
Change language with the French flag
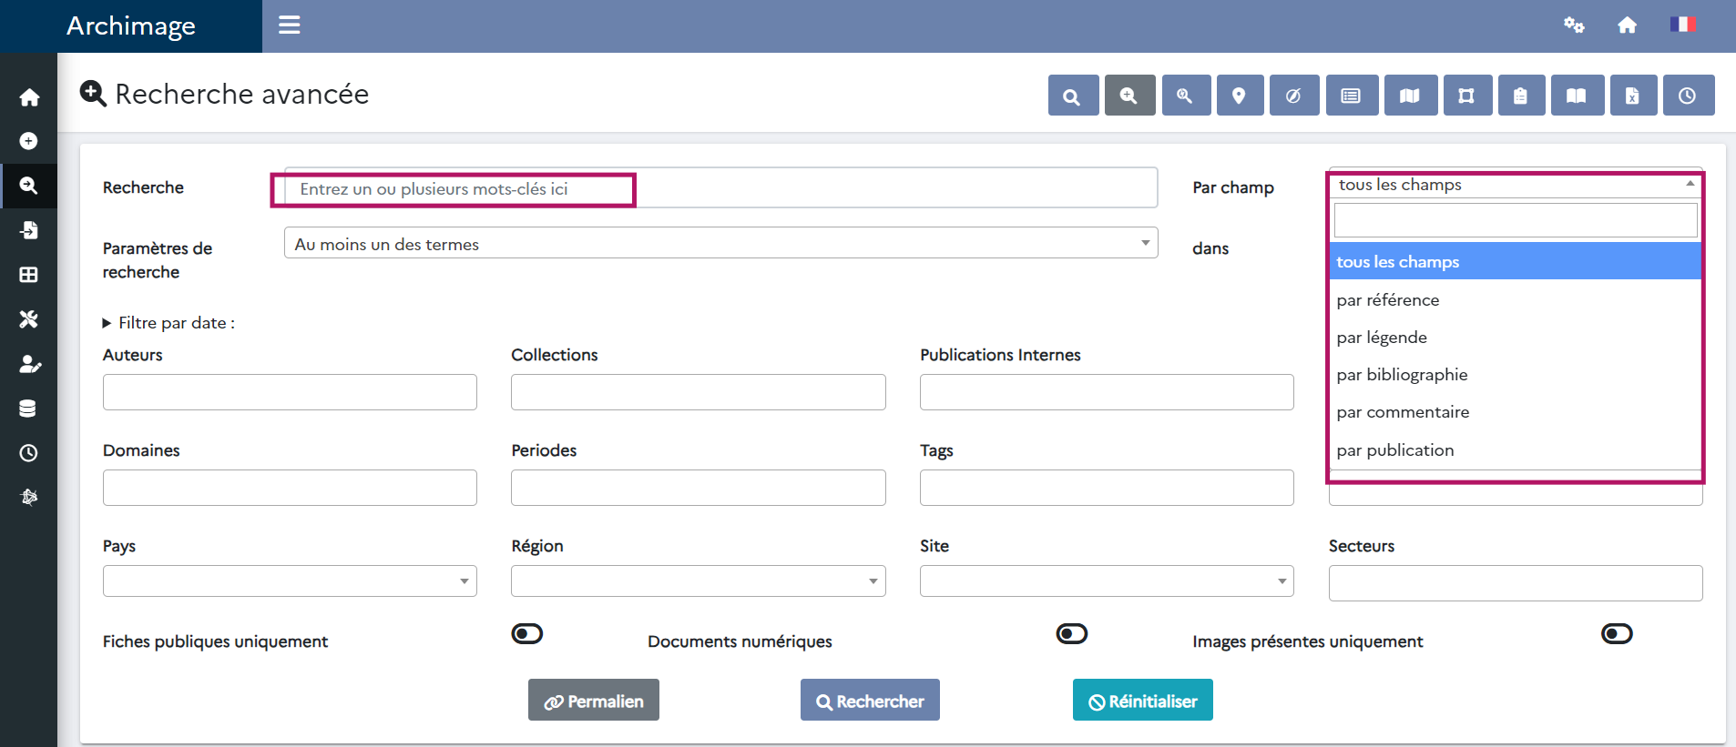point(1682,25)
